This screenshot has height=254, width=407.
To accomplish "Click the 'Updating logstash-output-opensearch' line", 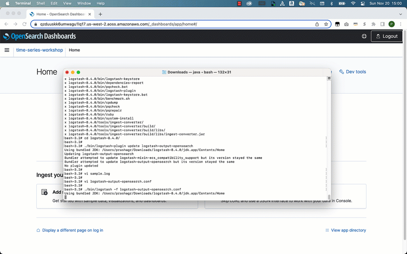I will point(99,154).
